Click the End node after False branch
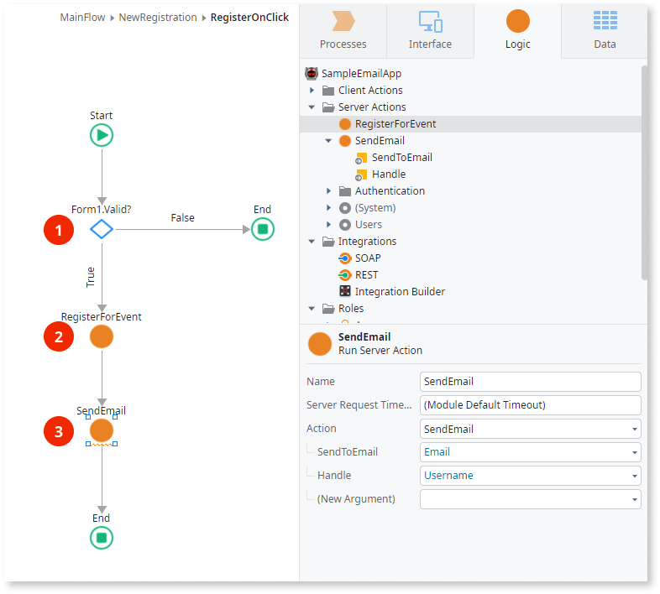The height and width of the screenshot is (594, 660). pyautogui.click(x=263, y=229)
